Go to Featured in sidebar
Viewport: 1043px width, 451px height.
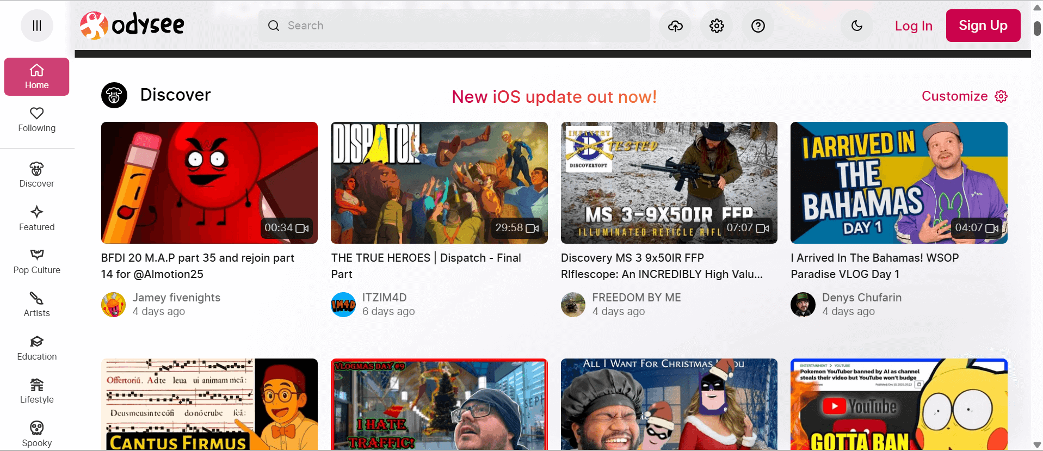pyautogui.click(x=37, y=218)
